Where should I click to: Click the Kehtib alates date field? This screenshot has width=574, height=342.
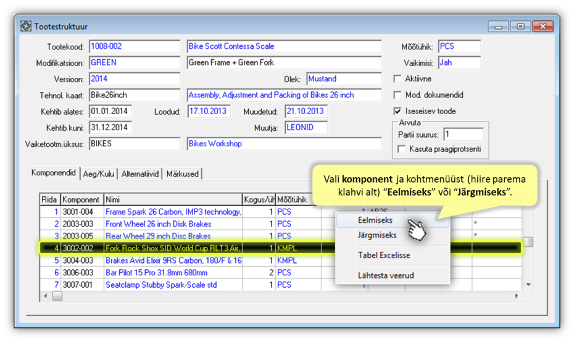(x=110, y=111)
